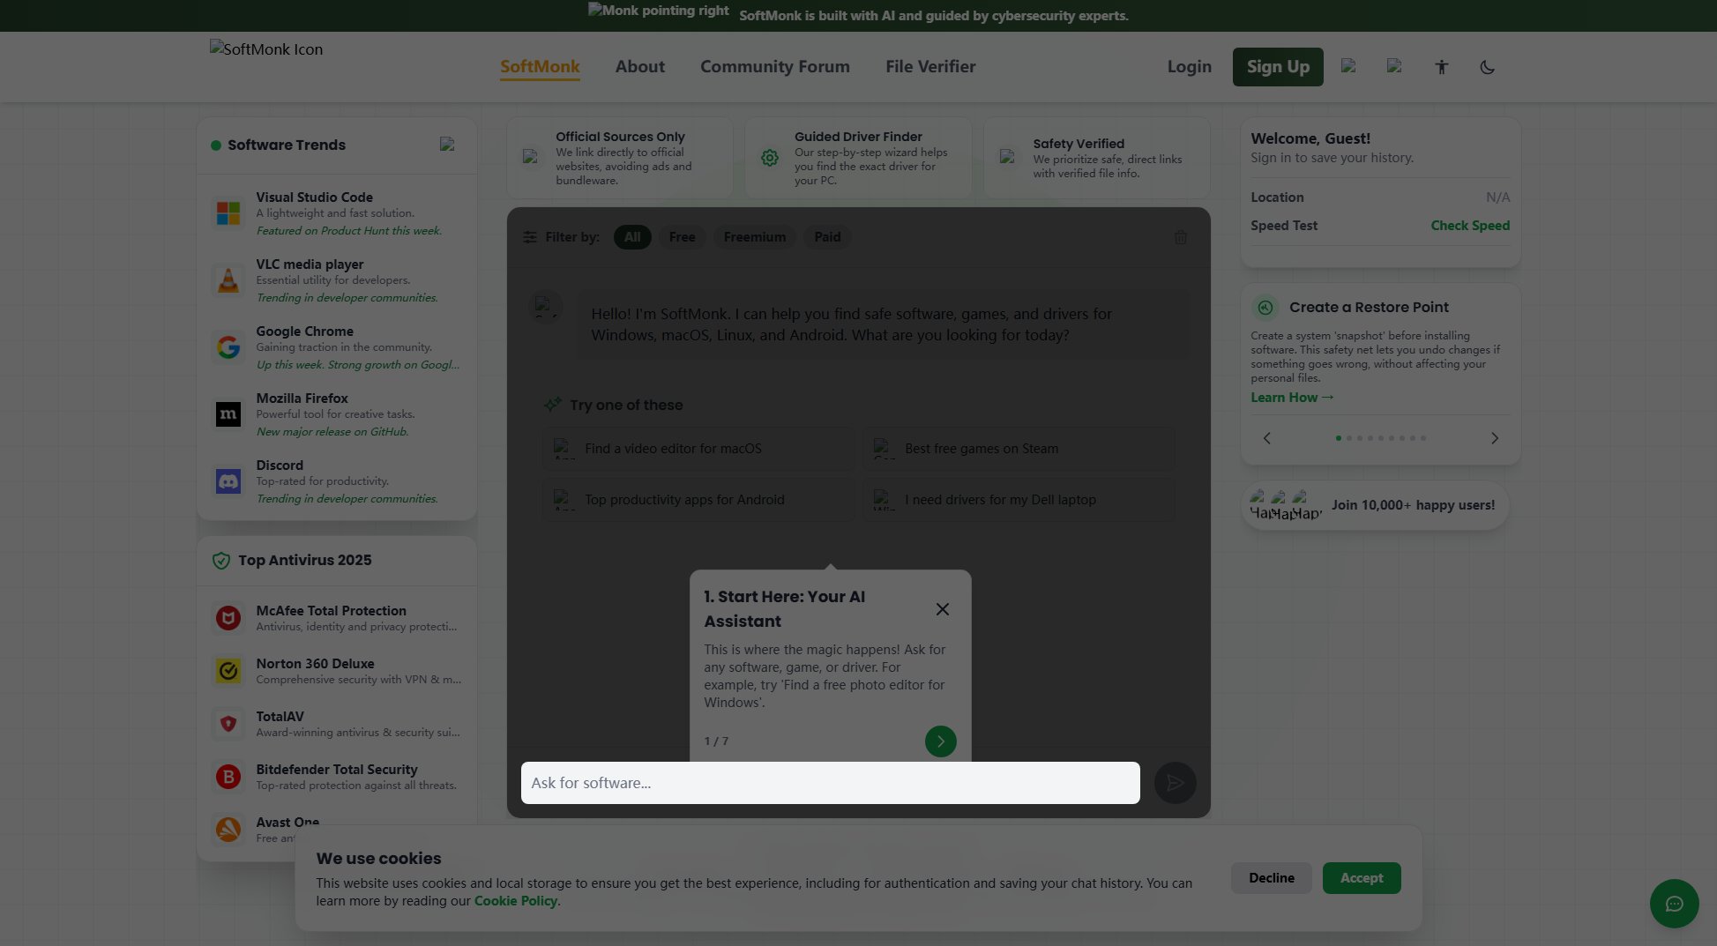Click the left carousel chevron
Screen dimensions: 1717x946
(x=1266, y=438)
